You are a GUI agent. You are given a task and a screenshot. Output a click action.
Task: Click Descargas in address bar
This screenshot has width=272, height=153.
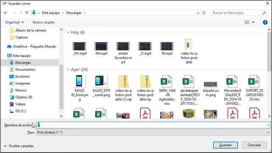coord(74,13)
